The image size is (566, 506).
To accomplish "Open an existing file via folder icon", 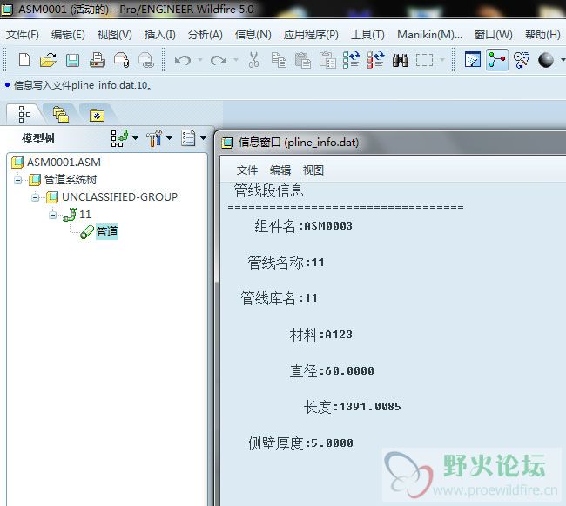I will (x=48, y=60).
